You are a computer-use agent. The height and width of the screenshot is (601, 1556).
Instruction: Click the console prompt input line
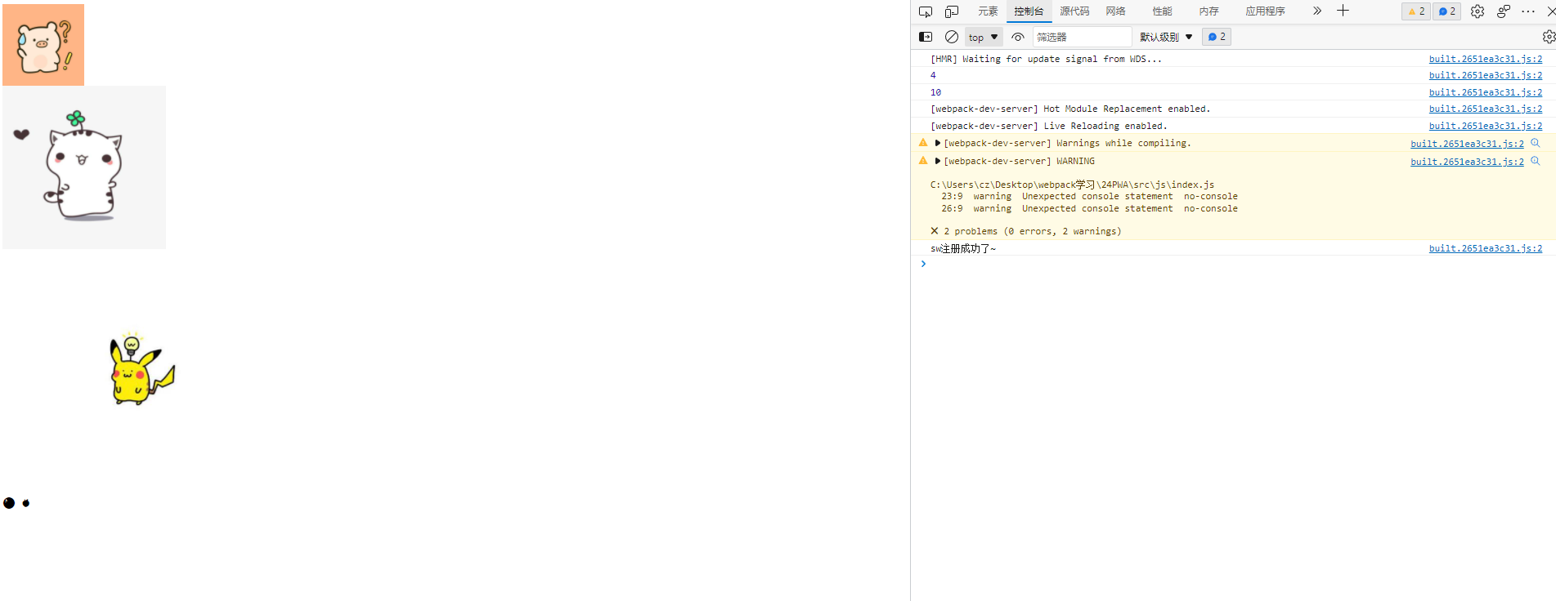click(x=1235, y=264)
